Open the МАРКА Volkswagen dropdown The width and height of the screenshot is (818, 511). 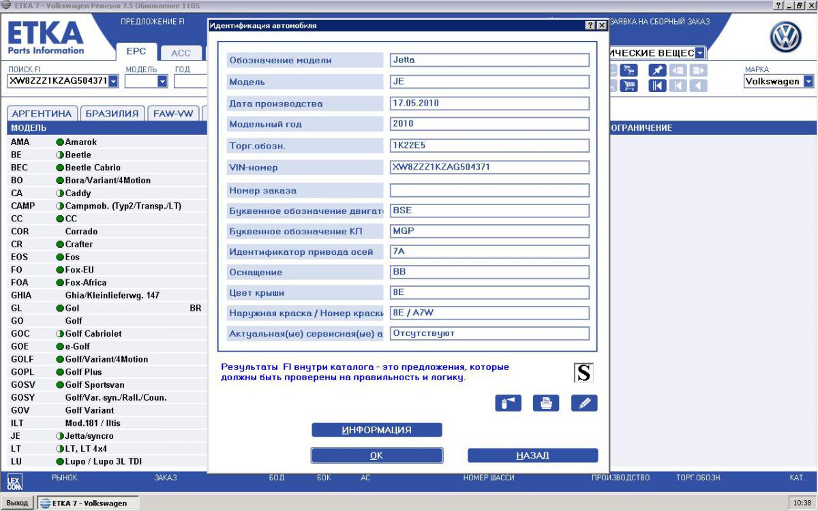click(x=808, y=81)
